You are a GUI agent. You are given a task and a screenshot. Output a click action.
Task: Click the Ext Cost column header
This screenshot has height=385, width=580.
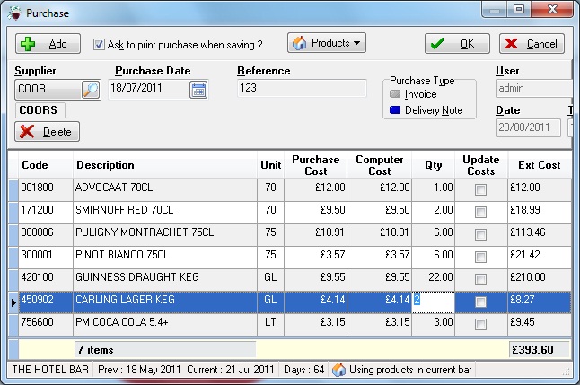click(540, 165)
